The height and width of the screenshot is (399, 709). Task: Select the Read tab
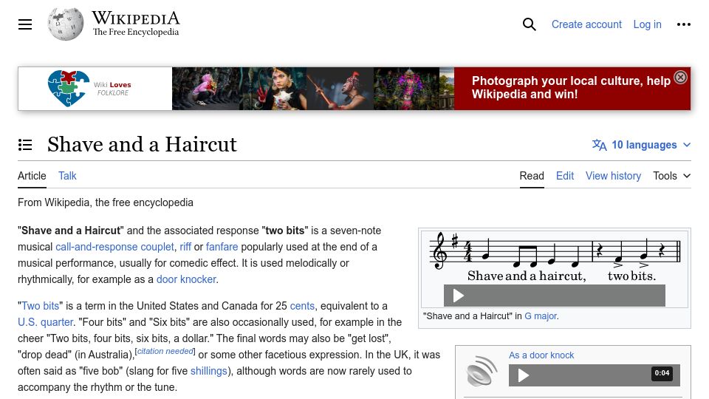pyautogui.click(x=532, y=176)
